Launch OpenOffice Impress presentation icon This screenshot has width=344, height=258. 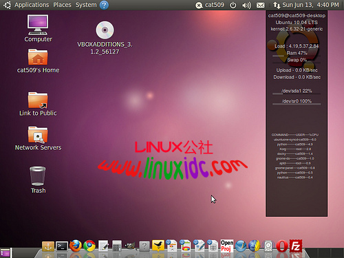(x=172, y=246)
